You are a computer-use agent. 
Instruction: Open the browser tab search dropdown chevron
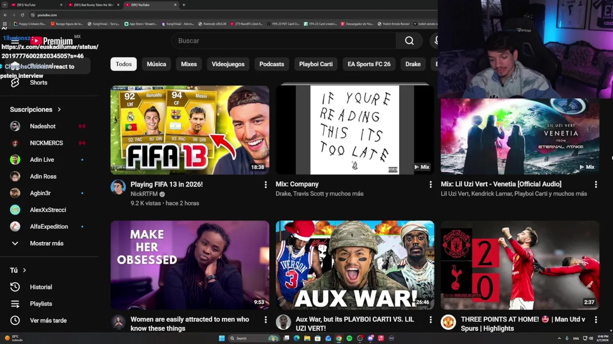[6, 5]
